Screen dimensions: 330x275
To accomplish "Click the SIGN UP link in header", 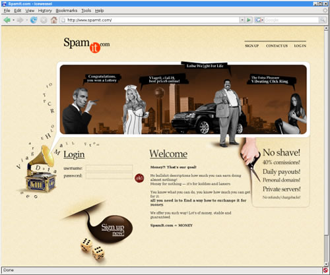I will click(x=252, y=46).
